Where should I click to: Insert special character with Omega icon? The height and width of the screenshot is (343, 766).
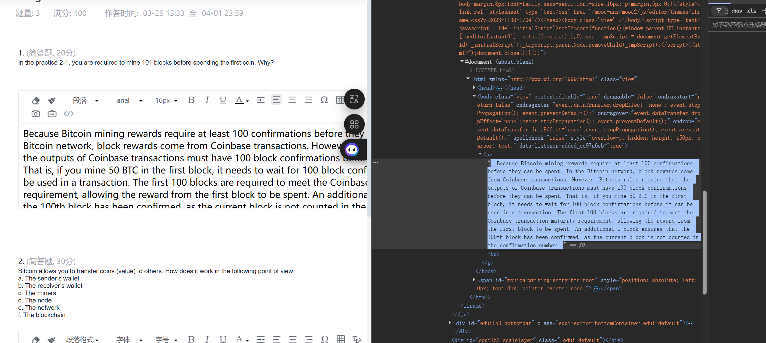point(324,100)
